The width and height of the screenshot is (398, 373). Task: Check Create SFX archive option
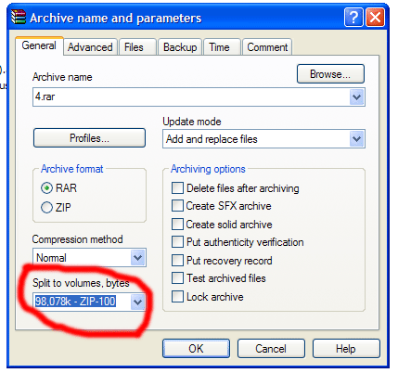177,206
